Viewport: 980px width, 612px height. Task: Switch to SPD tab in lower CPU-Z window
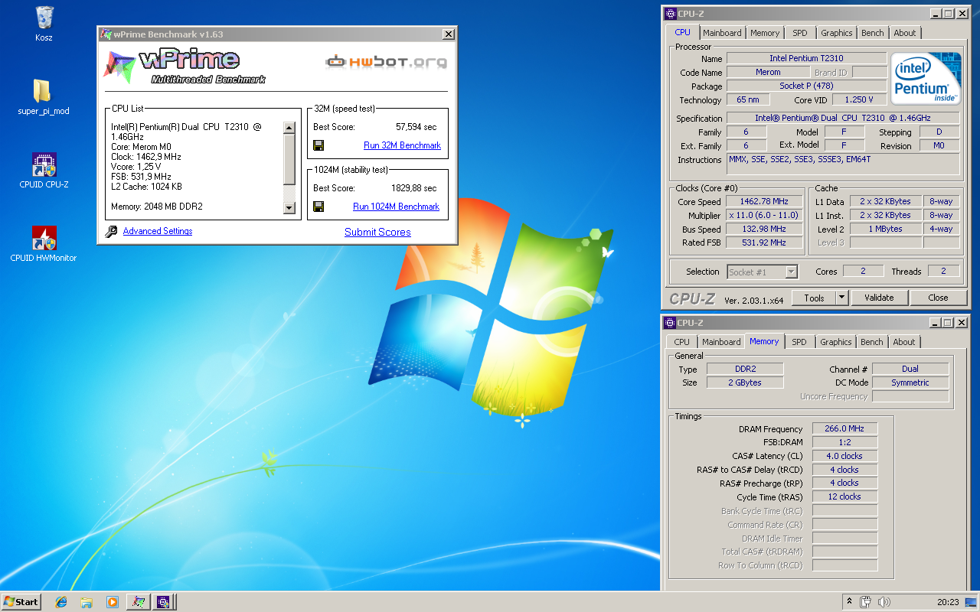coord(799,342)
